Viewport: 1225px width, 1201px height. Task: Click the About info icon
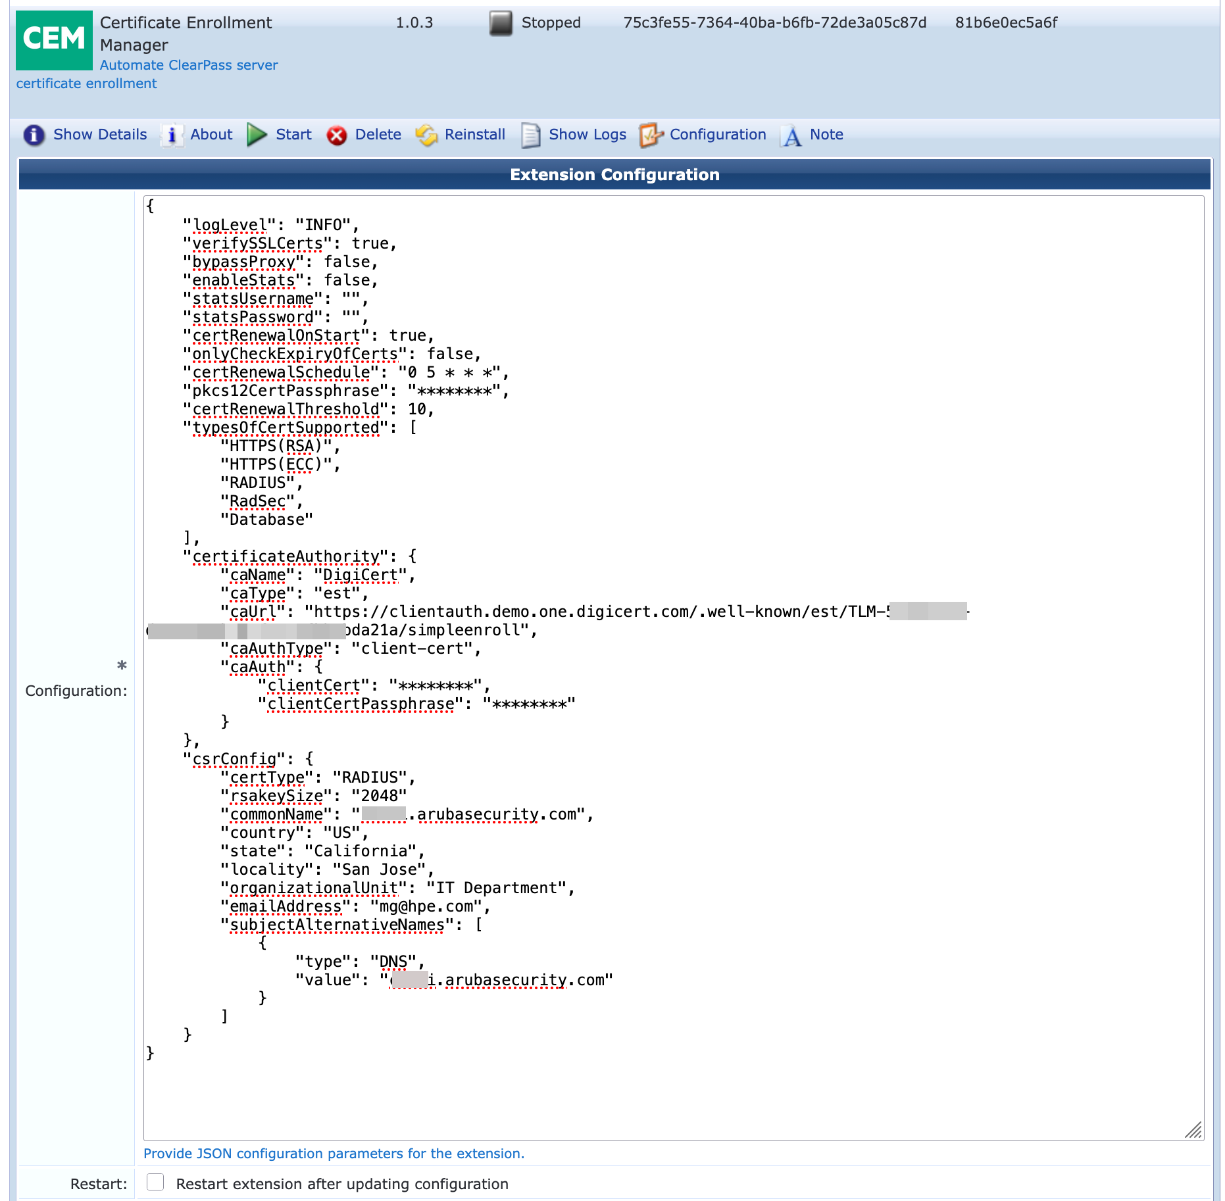(172, 135)
